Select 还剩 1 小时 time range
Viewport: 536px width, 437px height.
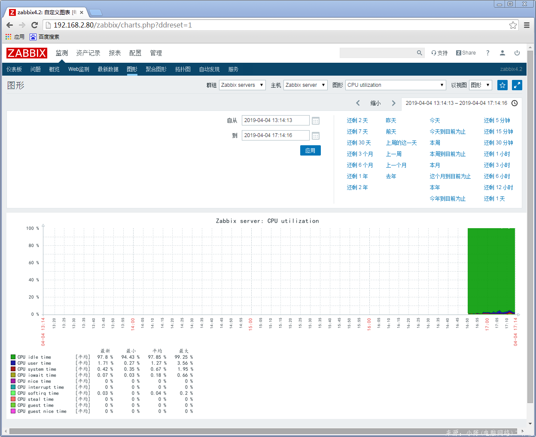coord(497,154)
